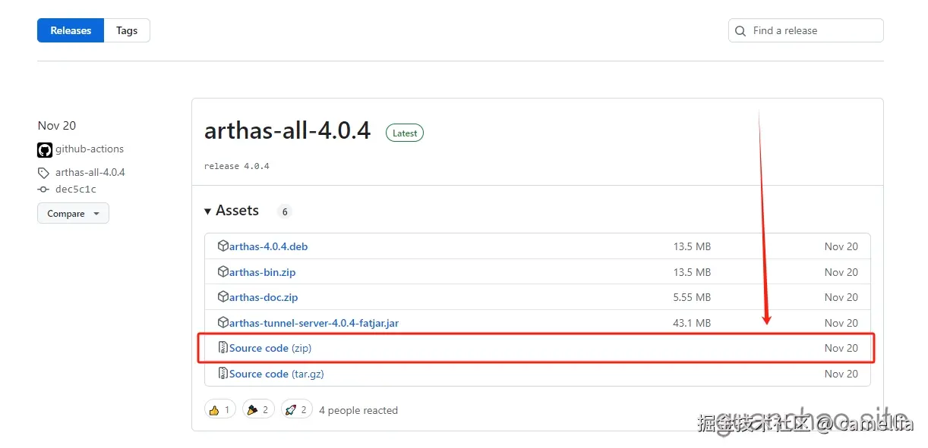
Task: Open the github-actions author profile
Action: click(90, 149)
